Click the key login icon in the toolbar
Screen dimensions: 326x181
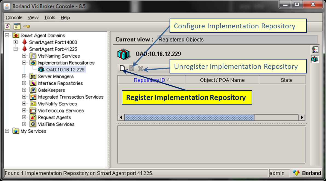(x=27, y=26)
